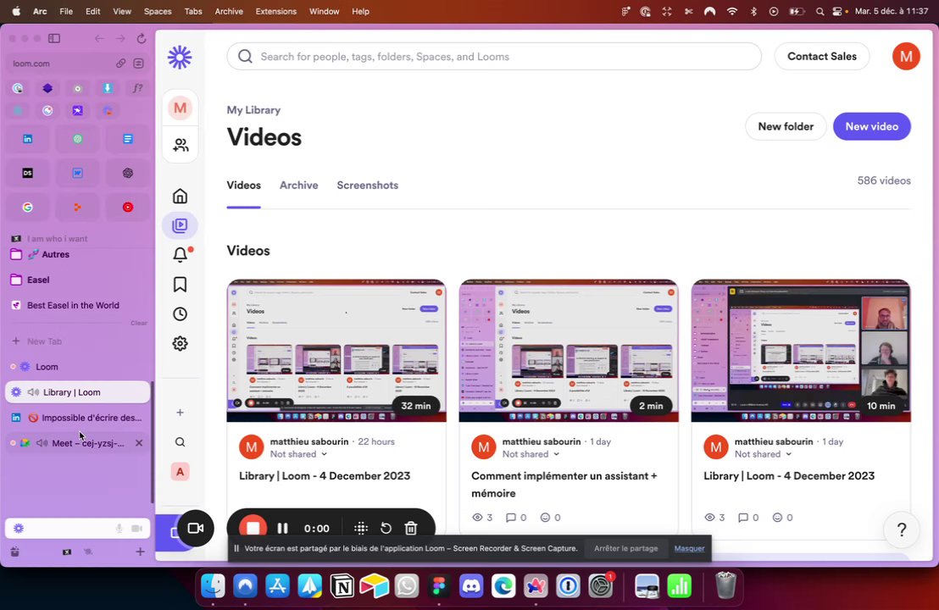Open sharing dropdown for 2 min video
Image resolution: width=939 pixels, height=610 pixels.
click(x=531, y=454)
